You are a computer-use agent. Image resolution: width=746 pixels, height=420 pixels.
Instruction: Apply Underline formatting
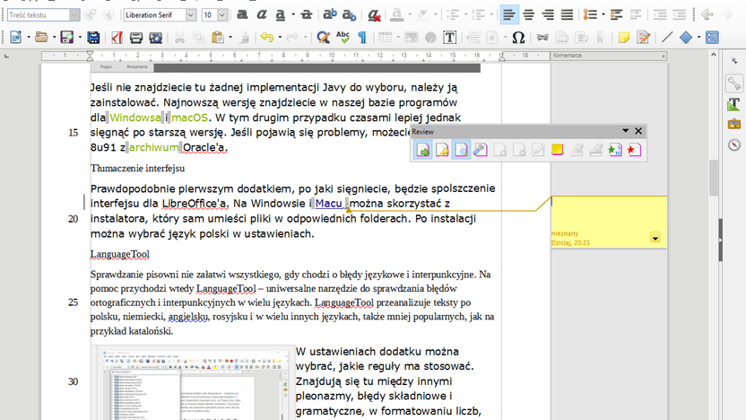(281, 14)
